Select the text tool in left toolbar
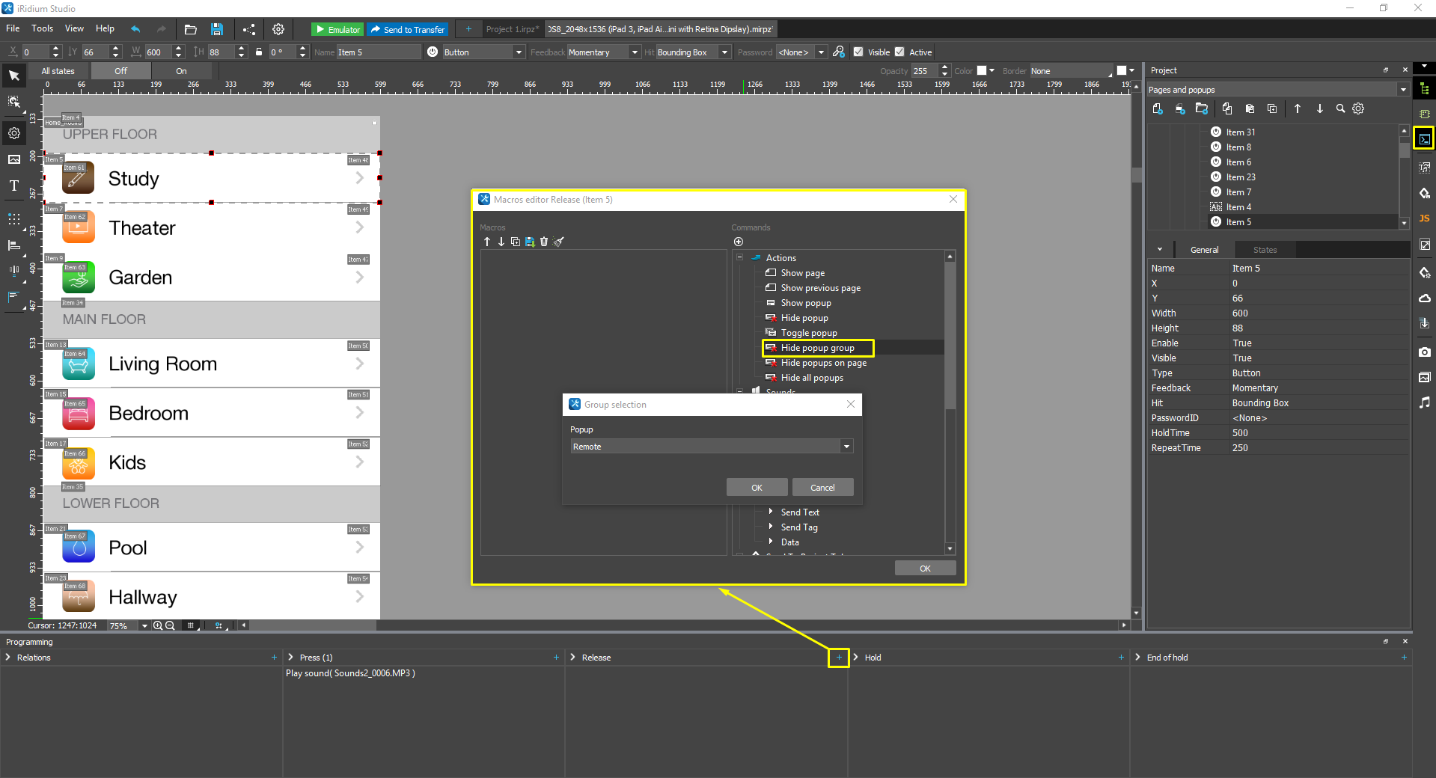Image resolution: width=1436 pixels, height=778 pixels. pyautogui.click(x=14, y=186)
